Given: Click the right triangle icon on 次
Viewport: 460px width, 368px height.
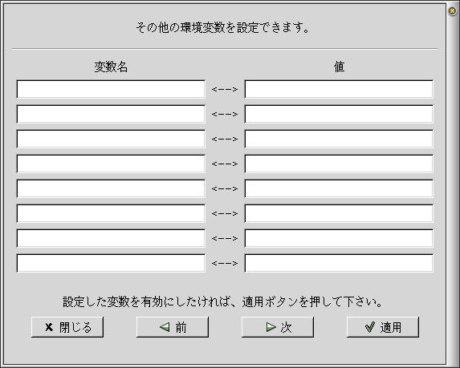Looking at the screenshot, I should [x=271, y=327].
